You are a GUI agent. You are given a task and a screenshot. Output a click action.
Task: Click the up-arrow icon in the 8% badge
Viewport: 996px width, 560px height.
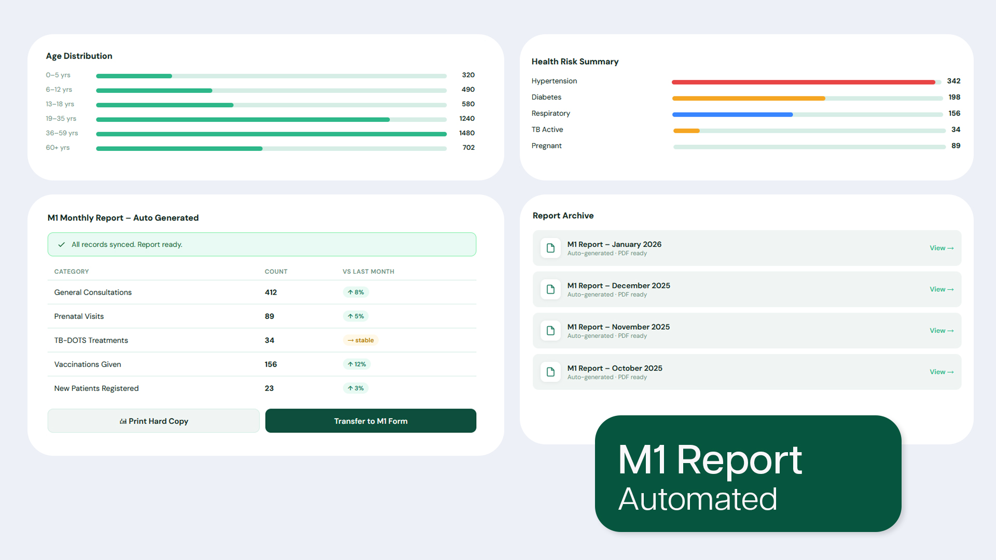click(350, 292)
